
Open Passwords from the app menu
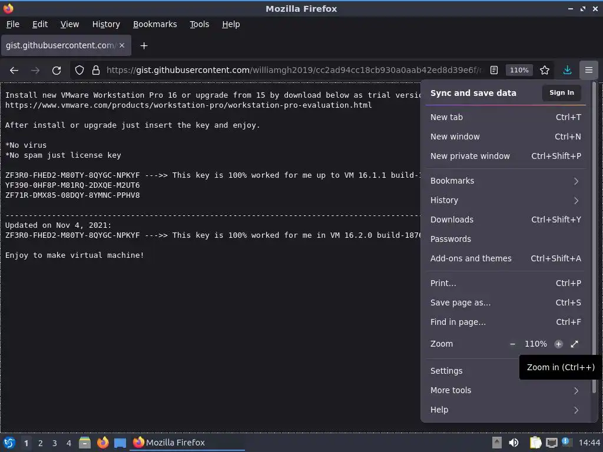pos(505,239)
